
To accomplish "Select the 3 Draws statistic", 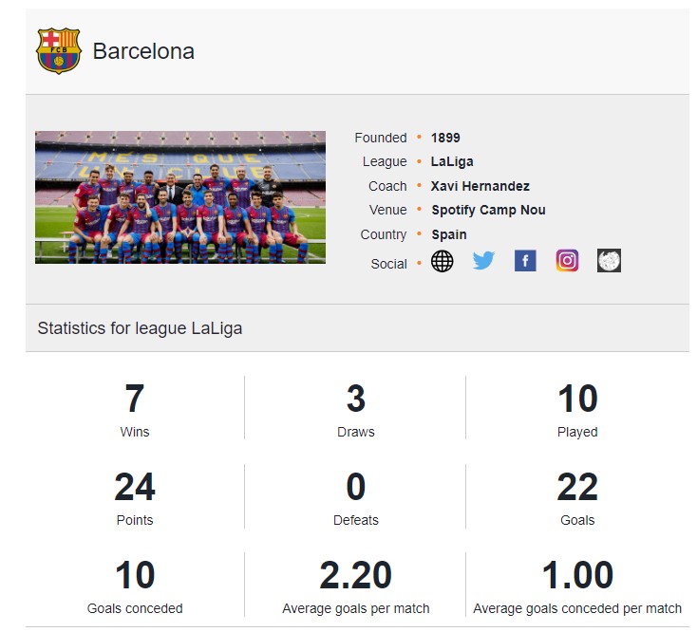I will pos(355,410).
